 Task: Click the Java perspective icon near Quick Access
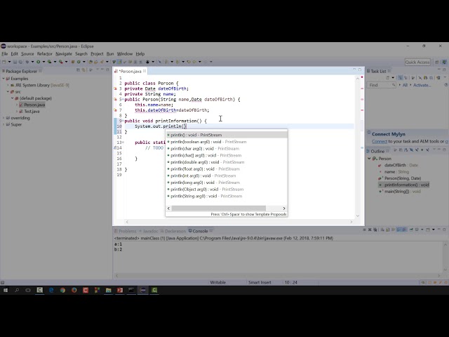(444, 62)
